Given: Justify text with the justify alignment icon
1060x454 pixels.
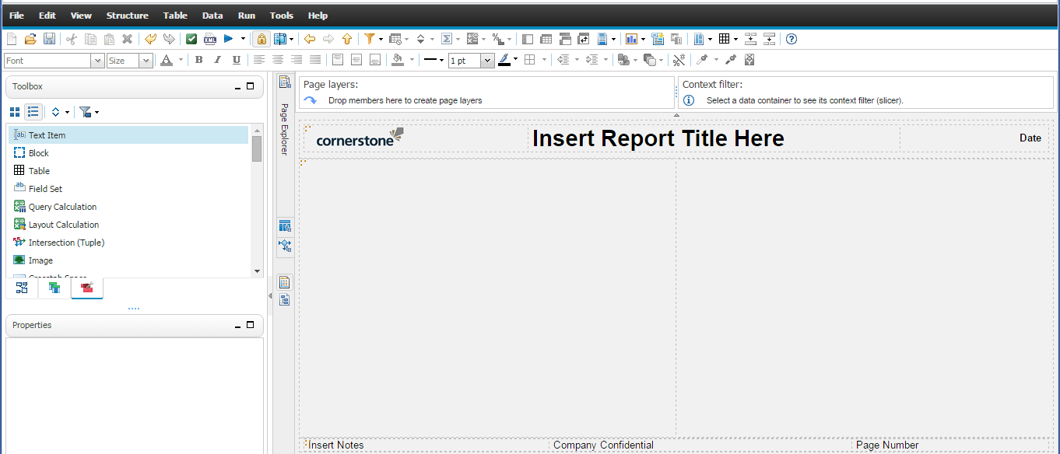Looking at the screenshot, I should (x=315, y=60).
